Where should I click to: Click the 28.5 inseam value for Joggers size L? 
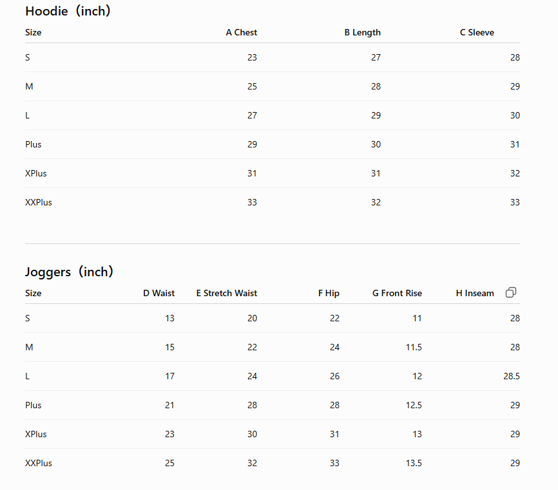click(512, 376)
